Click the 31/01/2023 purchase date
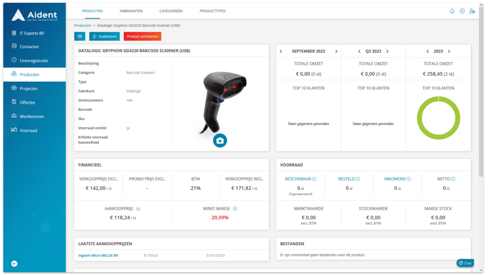488x275 pixels. (x=215, y=255)
